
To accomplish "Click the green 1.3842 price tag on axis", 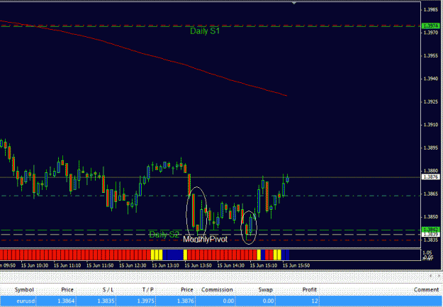I will (431, 229).
